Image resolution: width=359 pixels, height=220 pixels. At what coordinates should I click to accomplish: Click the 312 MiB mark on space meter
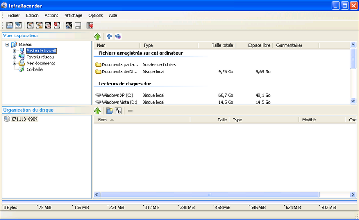pos(152,208)
